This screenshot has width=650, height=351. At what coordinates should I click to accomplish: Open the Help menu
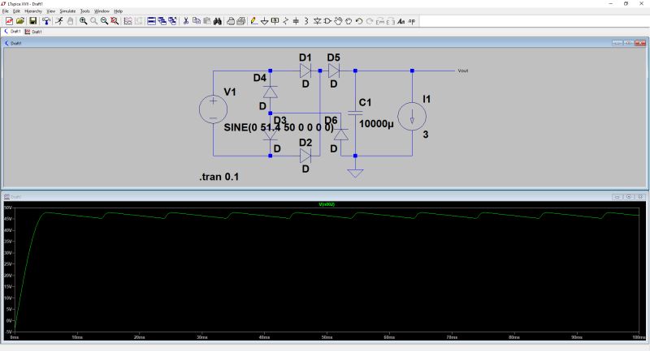coord(118,11)
